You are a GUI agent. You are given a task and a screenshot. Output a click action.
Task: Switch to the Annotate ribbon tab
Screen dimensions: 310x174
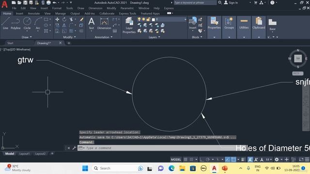click(34, 14)
